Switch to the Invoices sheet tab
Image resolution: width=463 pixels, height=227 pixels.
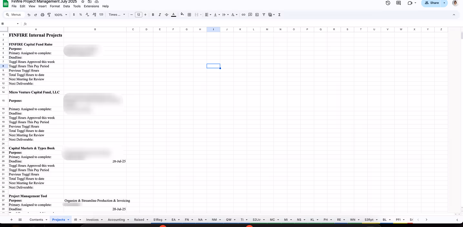tap(92, 220)
